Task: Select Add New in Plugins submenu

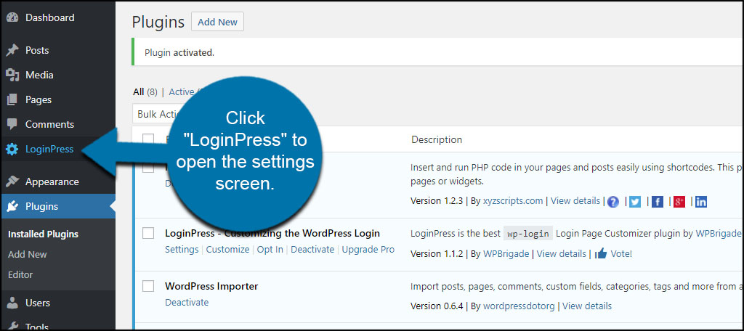Action: [28, 254]
